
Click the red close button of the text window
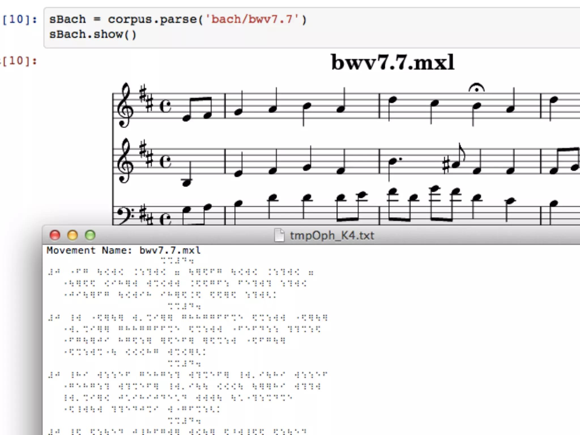pyautogui.click(x=55, y=235)
